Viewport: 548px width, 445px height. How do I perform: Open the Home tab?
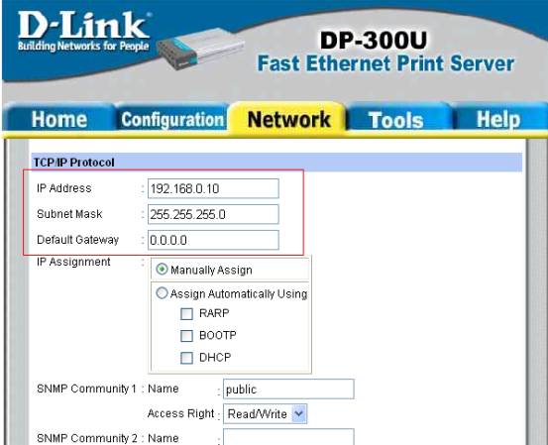pos(59,120)
